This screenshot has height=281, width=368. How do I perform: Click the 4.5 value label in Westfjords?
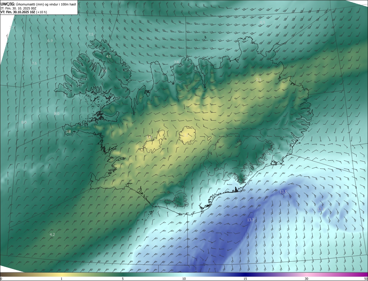109,57
